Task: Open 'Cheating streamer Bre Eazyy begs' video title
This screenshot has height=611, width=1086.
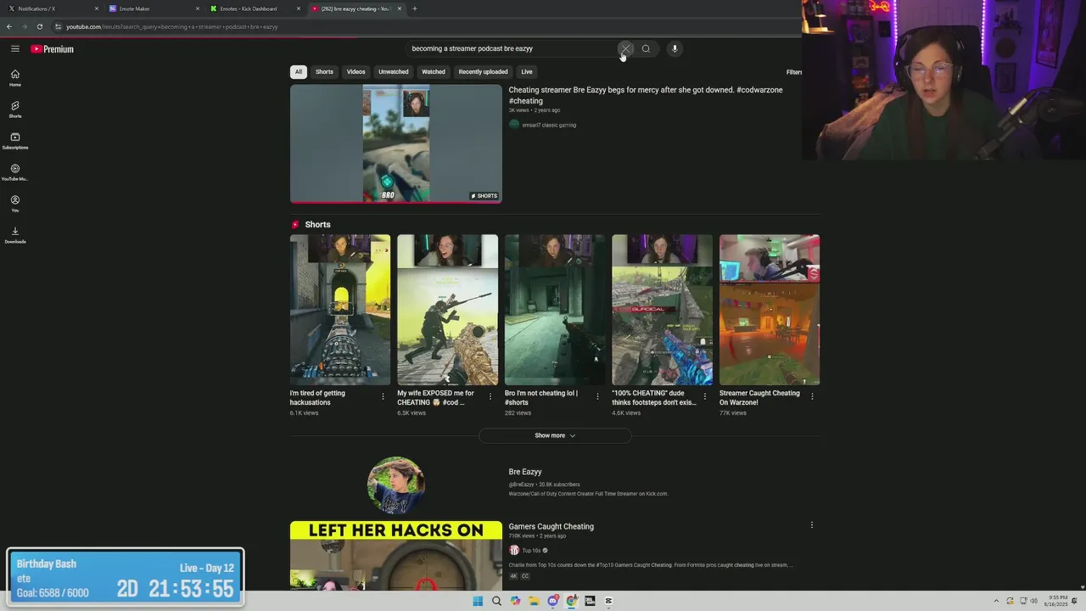Action: pyautogui.click(x=646, y=95)
